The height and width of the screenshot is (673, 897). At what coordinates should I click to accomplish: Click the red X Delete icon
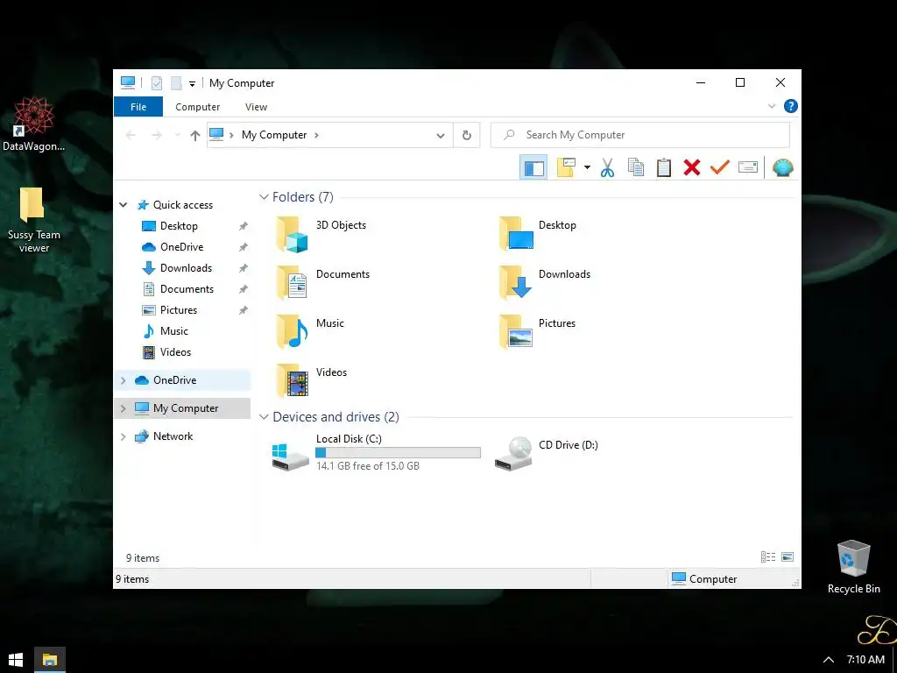coord(692,167)
